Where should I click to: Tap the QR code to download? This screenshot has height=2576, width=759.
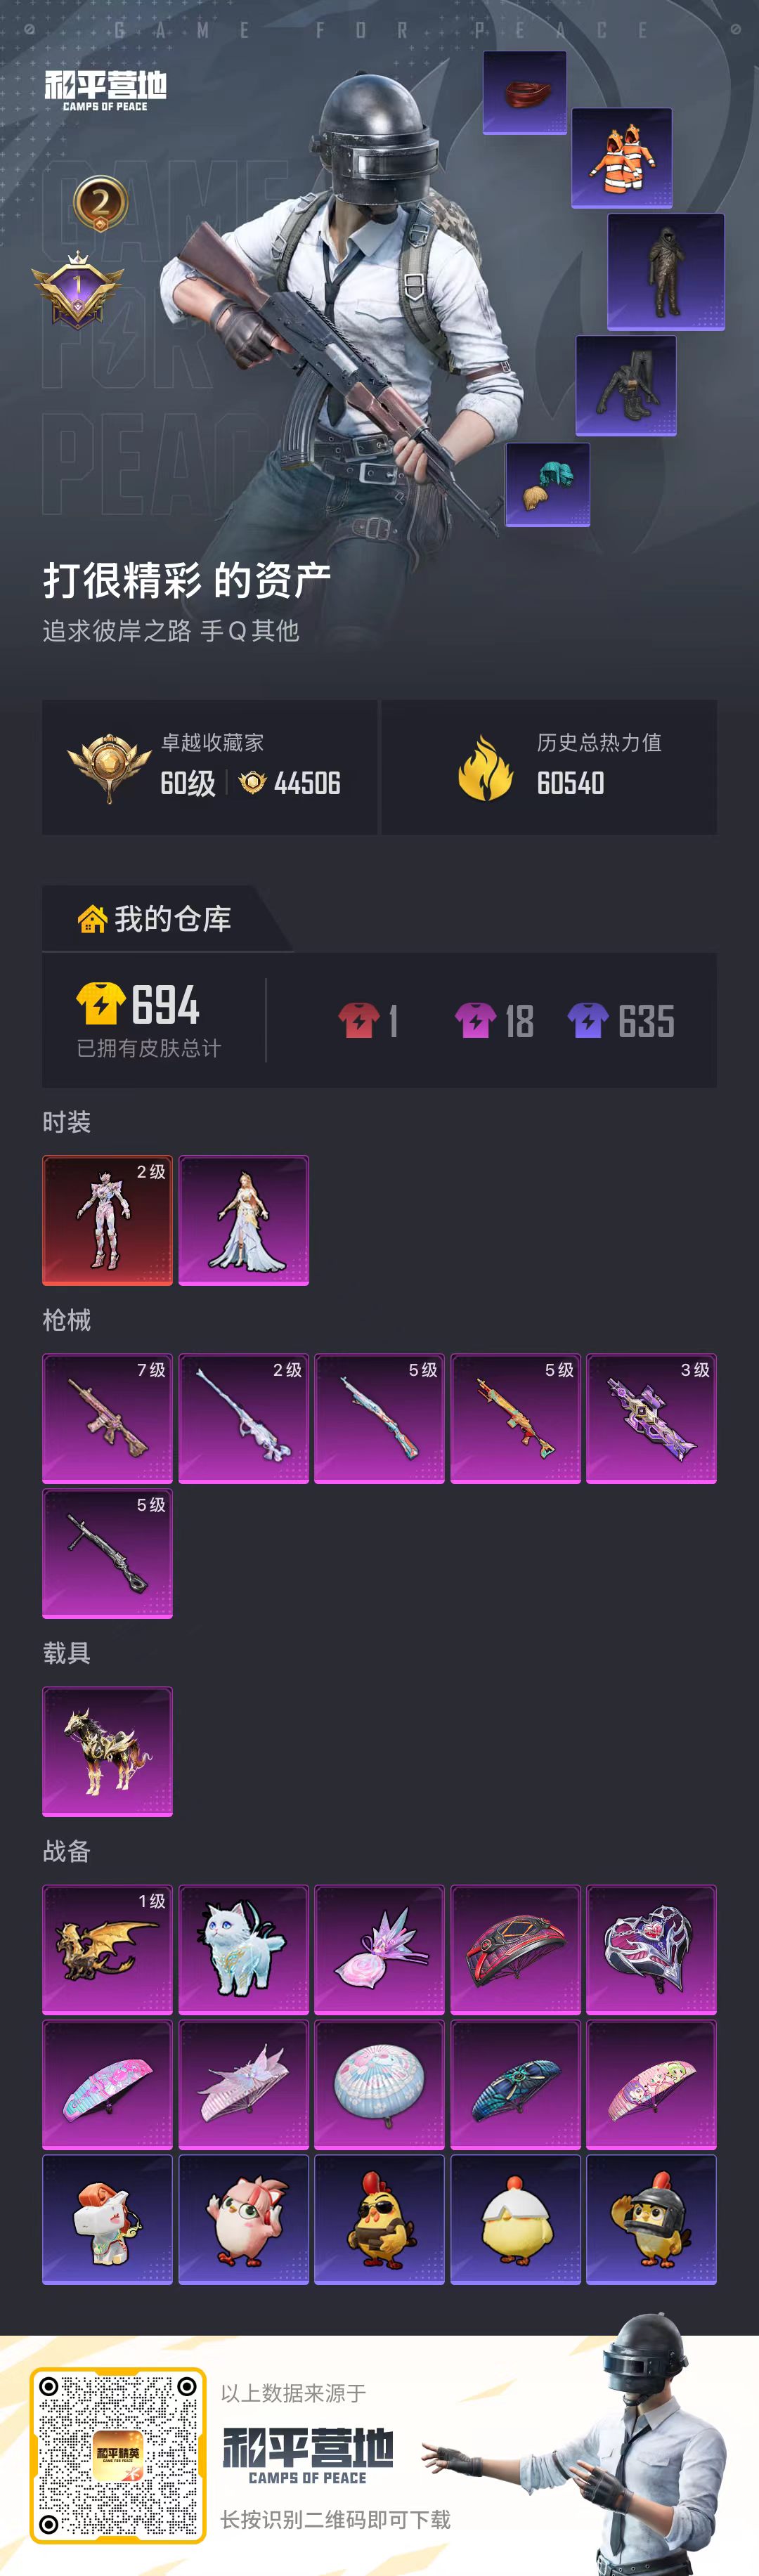point(118,2455)
